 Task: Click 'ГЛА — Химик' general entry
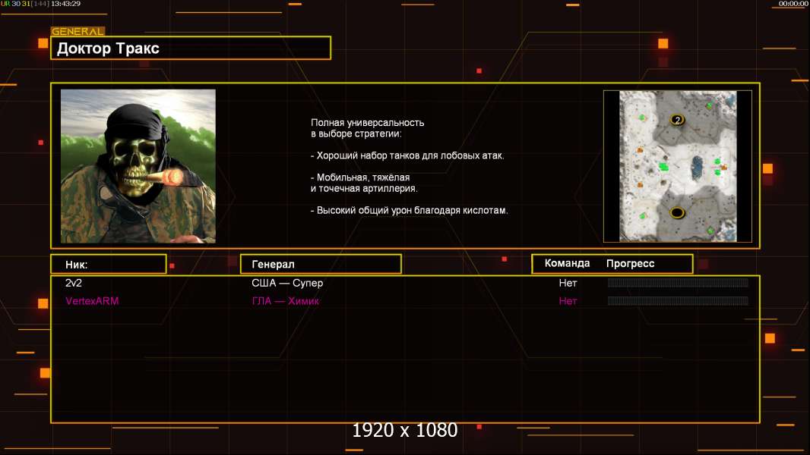pos(285,301)
